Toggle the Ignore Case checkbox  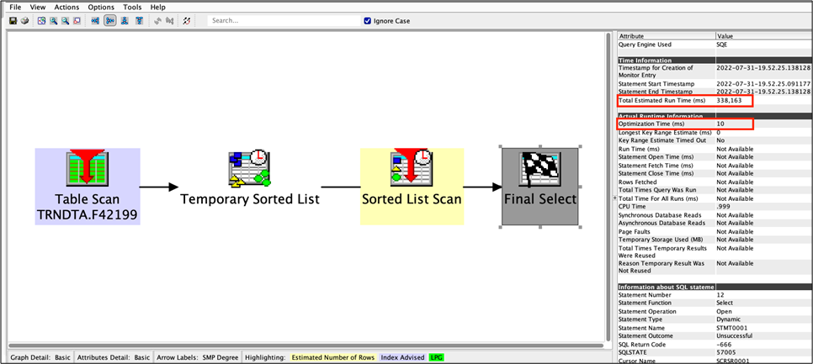coord(368,21)
